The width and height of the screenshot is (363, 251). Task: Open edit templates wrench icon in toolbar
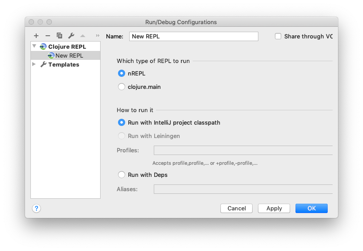coord(71,36)
